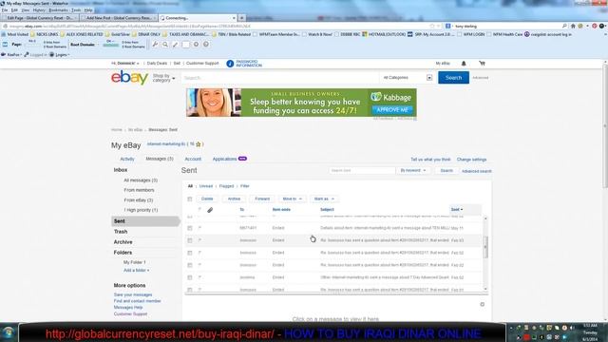Click the feedback star next to the username

click(x=199, y=144)
